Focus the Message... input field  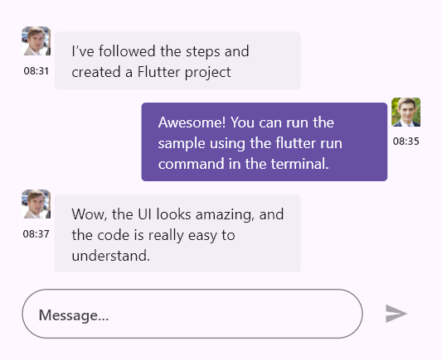point(192,314)
